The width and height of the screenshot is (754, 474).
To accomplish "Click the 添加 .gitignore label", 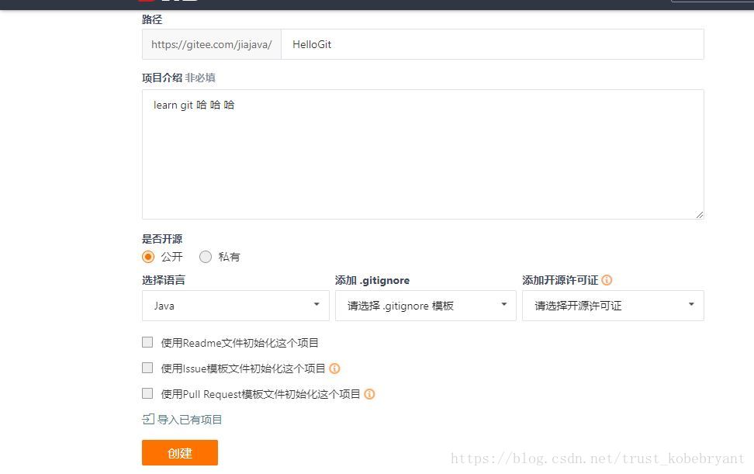I will (372, 280).
